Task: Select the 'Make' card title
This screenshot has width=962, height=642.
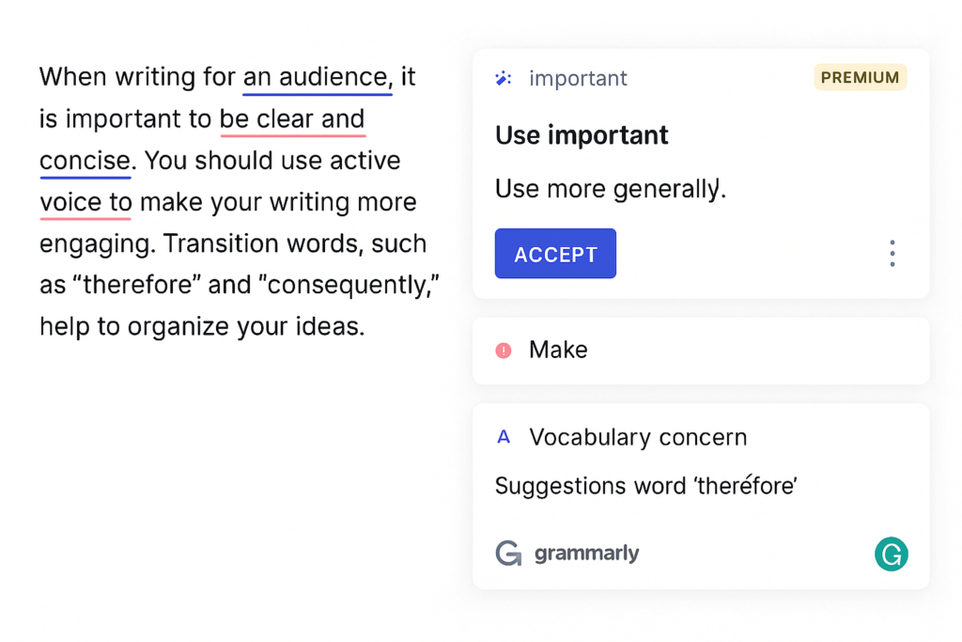Action: 558,350
